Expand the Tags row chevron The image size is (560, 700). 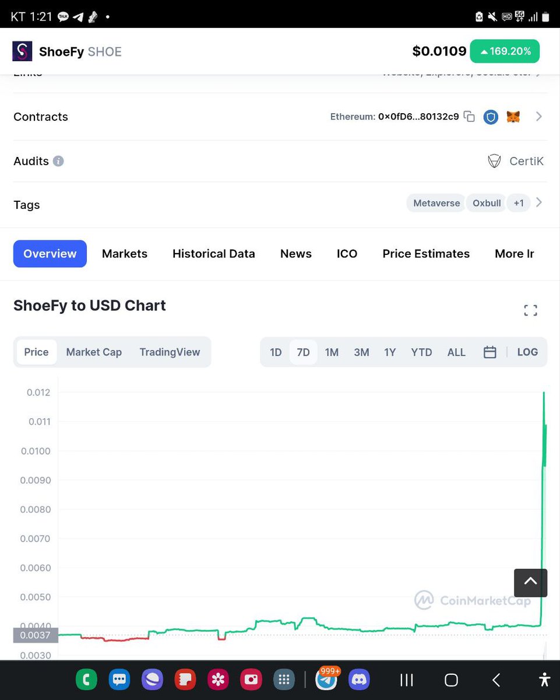click(539, 202)
